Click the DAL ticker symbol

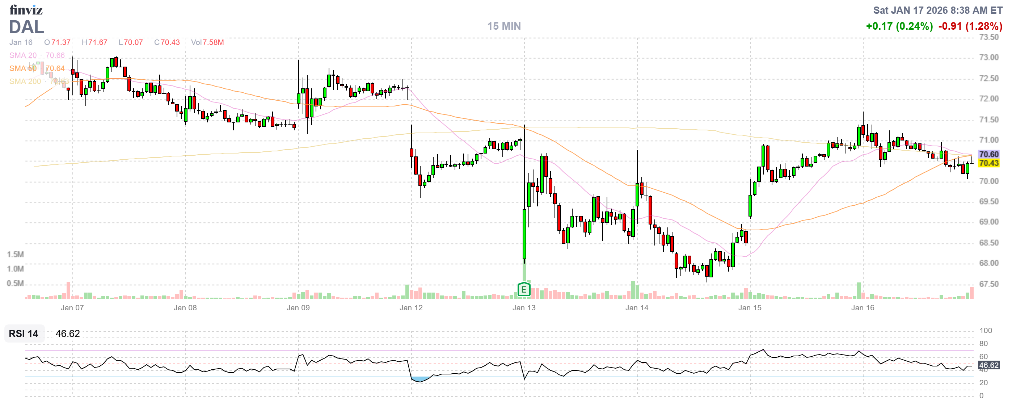pyautogui.click(x=26, y=27)
